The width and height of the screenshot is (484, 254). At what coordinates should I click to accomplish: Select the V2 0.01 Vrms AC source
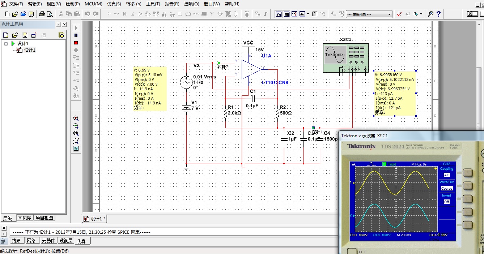186,82
